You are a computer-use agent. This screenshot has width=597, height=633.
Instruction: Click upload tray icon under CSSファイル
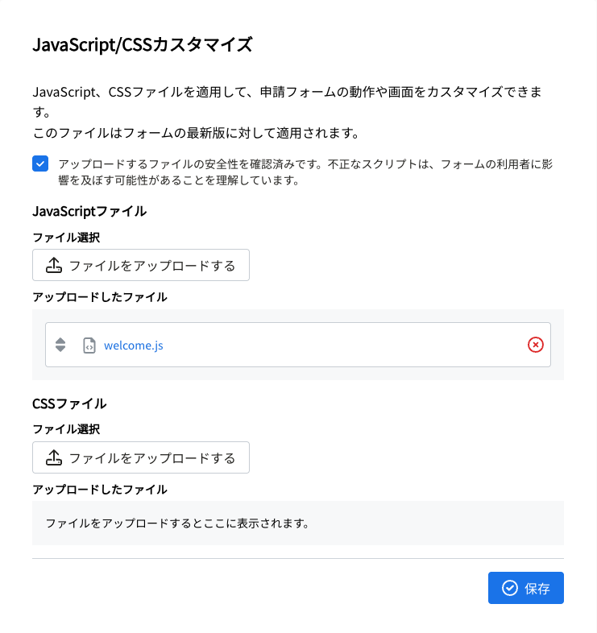coord(54,457)
